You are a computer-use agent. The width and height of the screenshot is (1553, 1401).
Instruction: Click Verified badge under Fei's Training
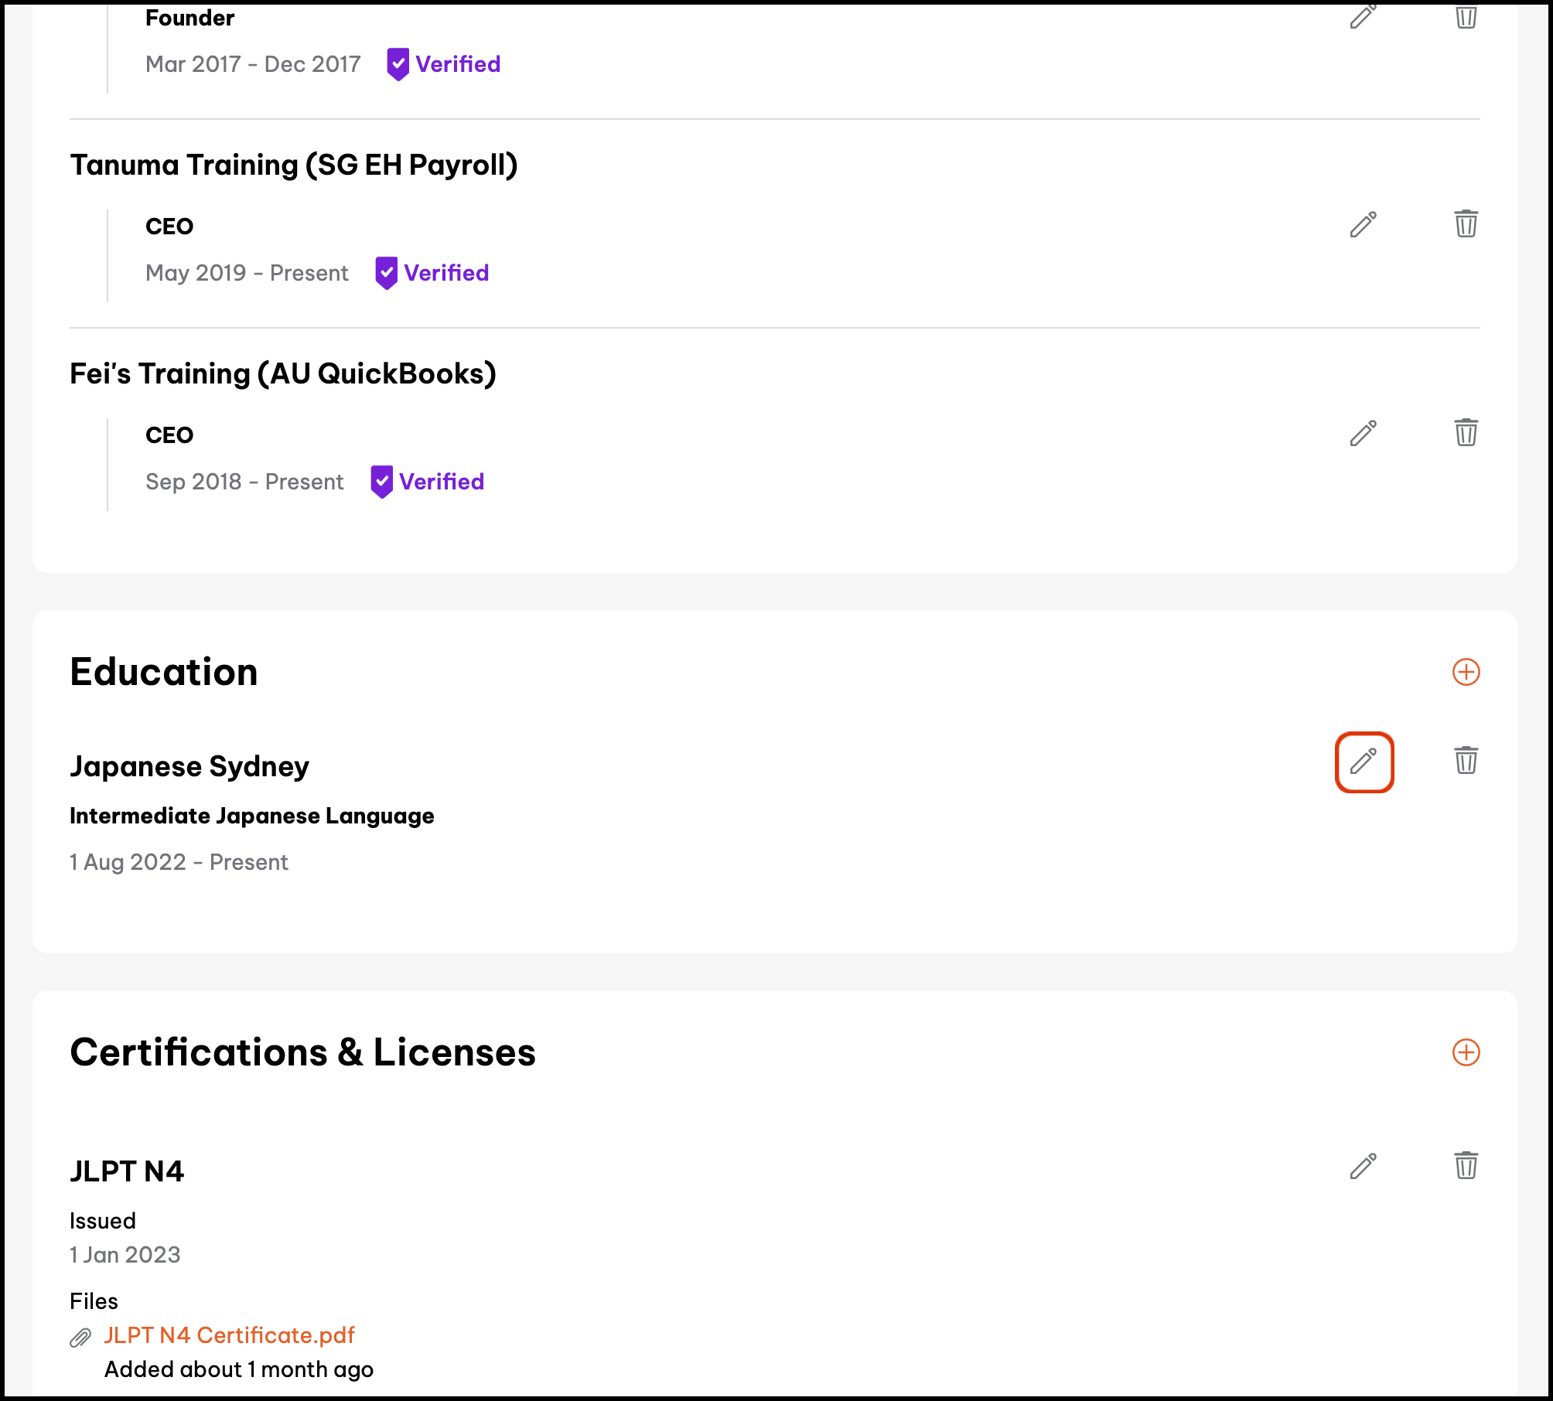[x=428, y=482]
